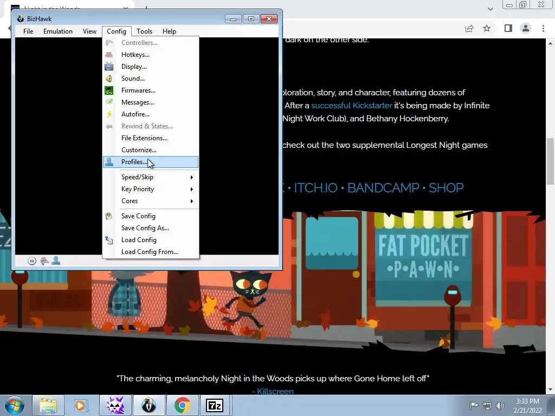This screenshot has width=555, height=416.
Task: Click the Profiles user icon in menu
Action: coord(109,162)
